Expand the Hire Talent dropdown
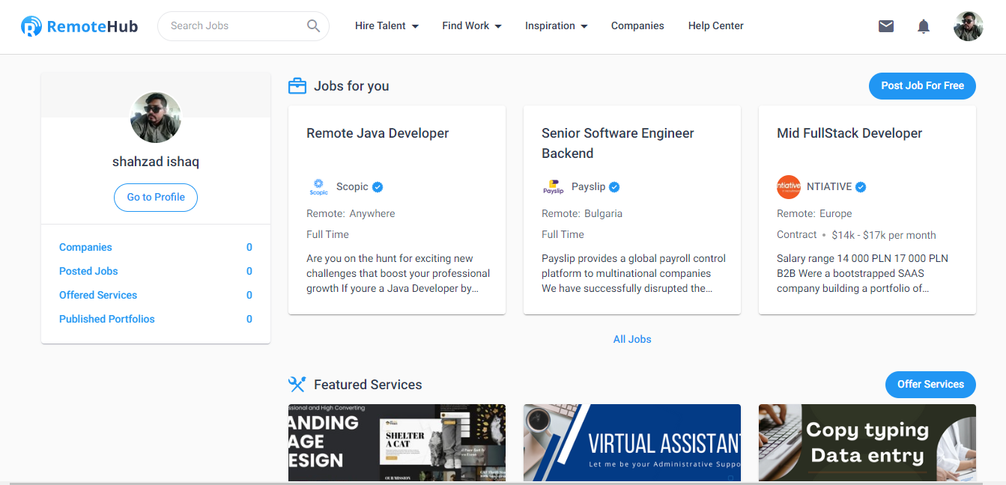 [x=387, y=26]
